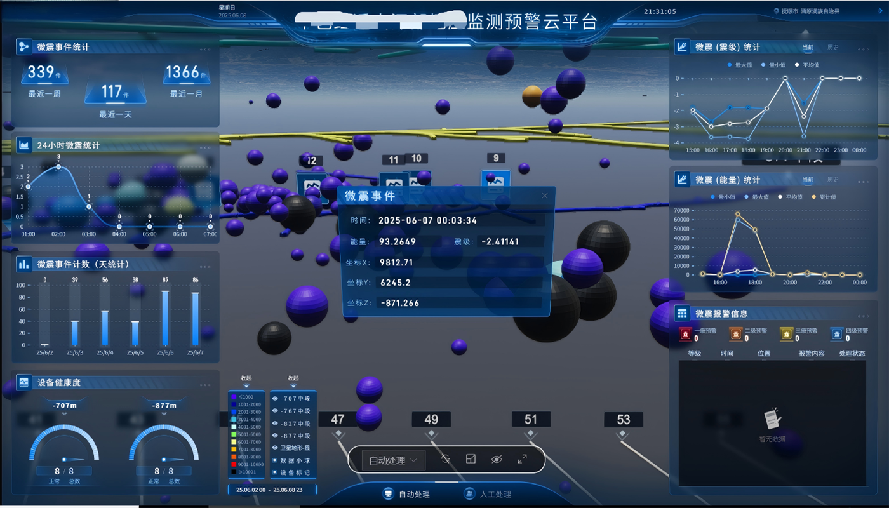Toggle the 数据小球 checkbox
Image resolution: width=889 pixels, height=508 pixels.
[x=275, y=460]
